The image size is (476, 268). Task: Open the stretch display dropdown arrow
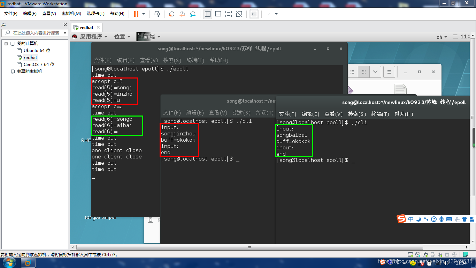click(x=276, y=14)
